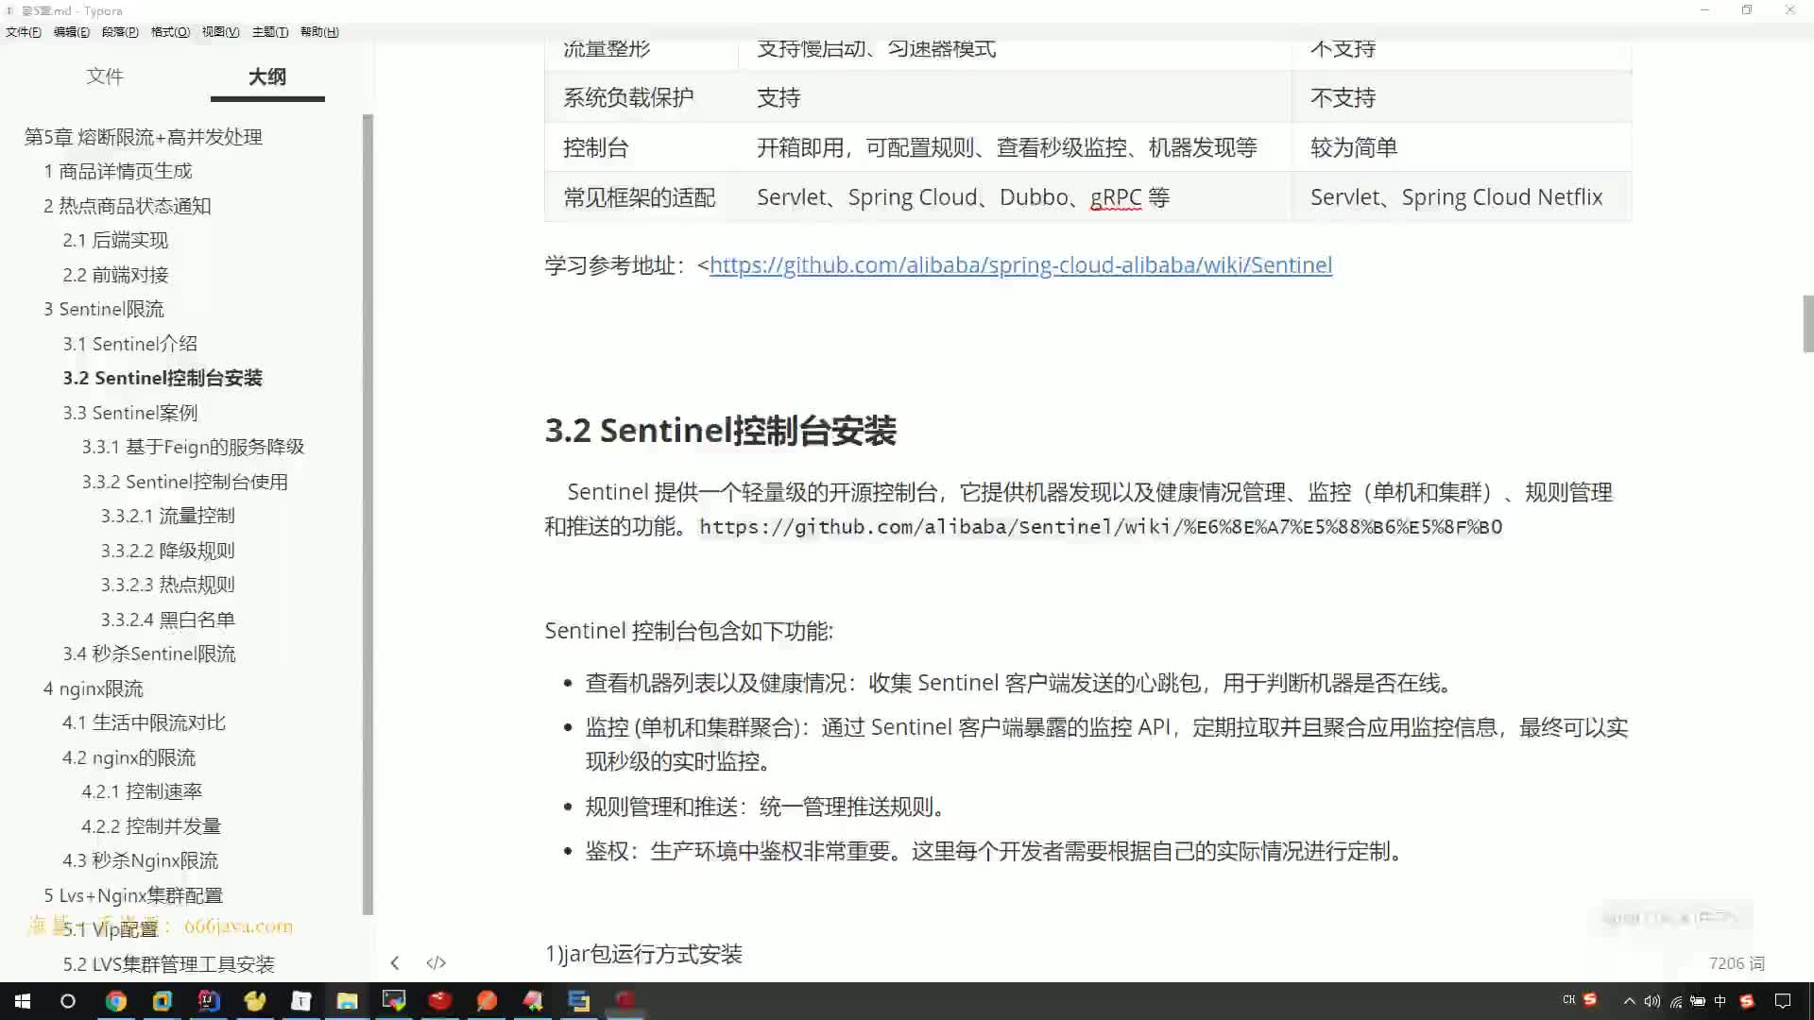Select outline item 3 Sentinel限流

coord(104,309)
